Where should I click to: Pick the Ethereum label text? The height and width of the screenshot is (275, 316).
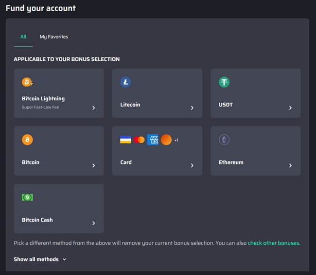[231, 162]
